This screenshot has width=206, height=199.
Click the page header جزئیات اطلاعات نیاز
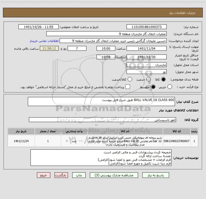pos(182,13)
